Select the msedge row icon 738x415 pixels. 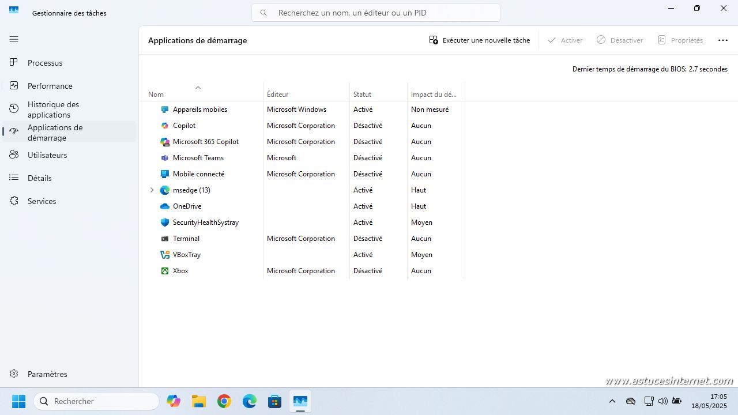pyautogui.click(x=165, y=190)
